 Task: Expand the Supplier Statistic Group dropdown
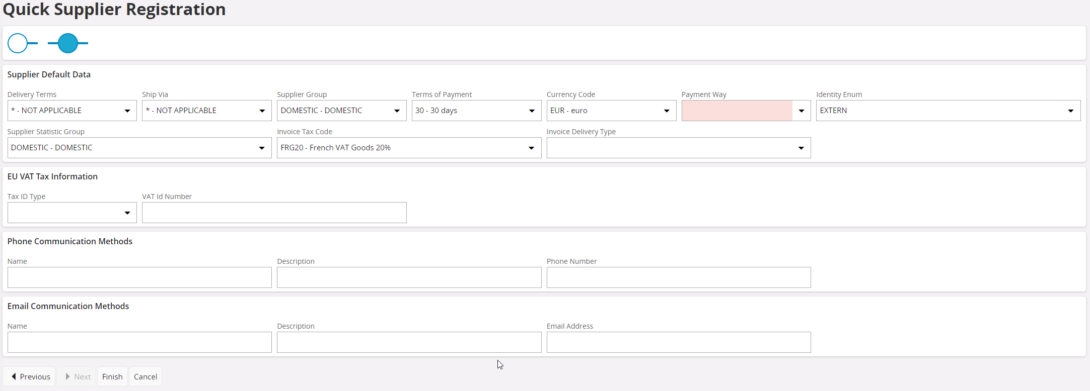(x=139, y=148)
